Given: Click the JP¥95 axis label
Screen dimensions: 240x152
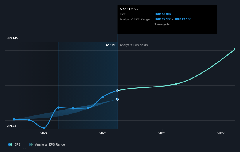Looking at the screenshot, I should click(x=11, y=126).
